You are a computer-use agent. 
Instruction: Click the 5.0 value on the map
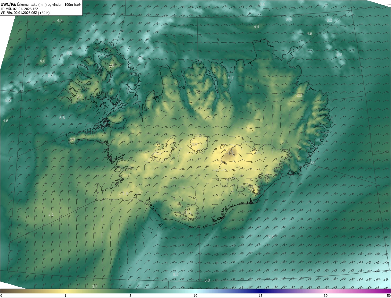point(207,280)
